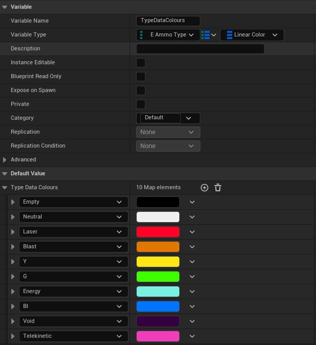The height and width of the screenshot is (345, 316).
Task: Enable the Blueprint Read Only checkbox
Action: click(x=141, y=77)
